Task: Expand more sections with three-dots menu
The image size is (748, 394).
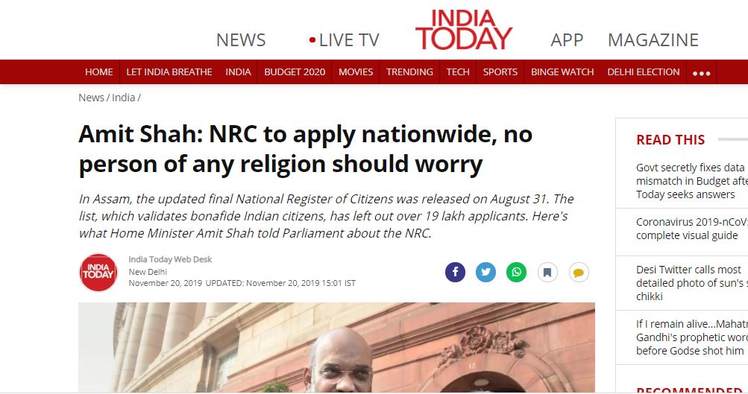Action: pos(701,73)
